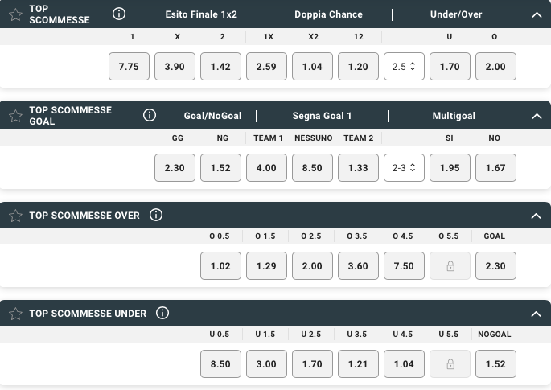
Task: Choose Double Chance X2 odds 1.04
Action: coord(312,67)
